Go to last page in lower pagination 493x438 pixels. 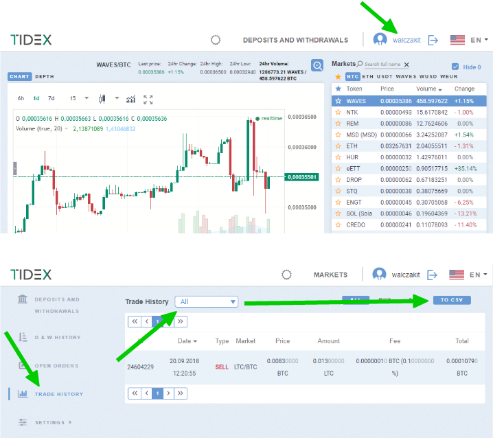pyautogui.click(x=181, y=393)
